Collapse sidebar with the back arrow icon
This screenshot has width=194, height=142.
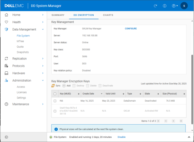click(x=6, y=137)
